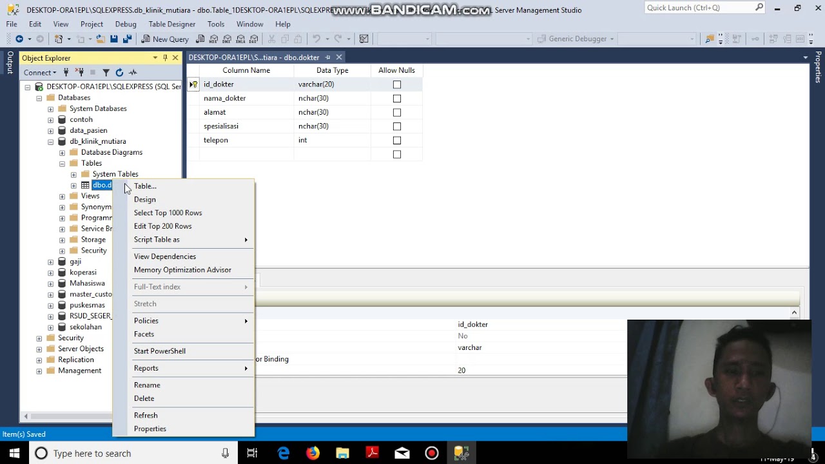
Task: Choose Edit Top 200 Rows
Action: point(183,226)
